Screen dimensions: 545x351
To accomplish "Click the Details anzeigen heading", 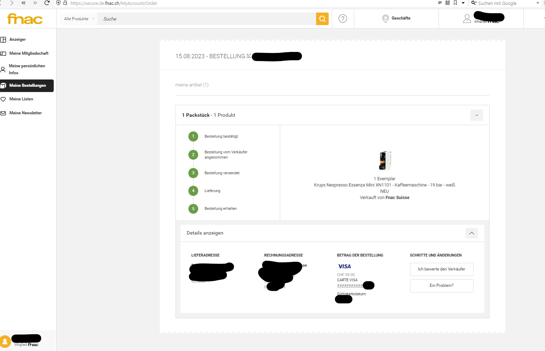I will point(205,233).
